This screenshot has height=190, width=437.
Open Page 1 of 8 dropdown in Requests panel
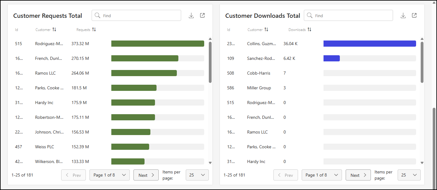coord(109,175)
